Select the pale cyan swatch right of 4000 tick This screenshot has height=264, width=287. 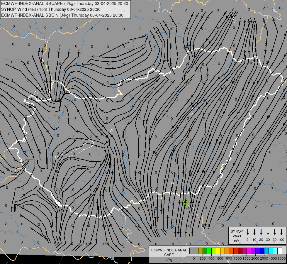click(x=275, y=251)
